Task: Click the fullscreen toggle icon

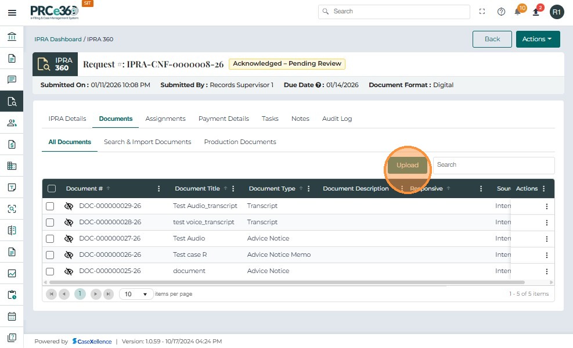Action: (x=482, y=12)
